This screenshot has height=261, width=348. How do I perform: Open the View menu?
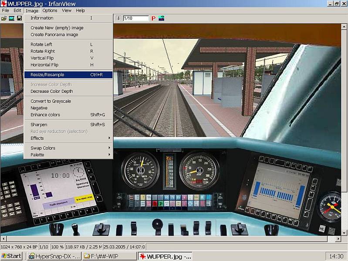pos(67,10)
